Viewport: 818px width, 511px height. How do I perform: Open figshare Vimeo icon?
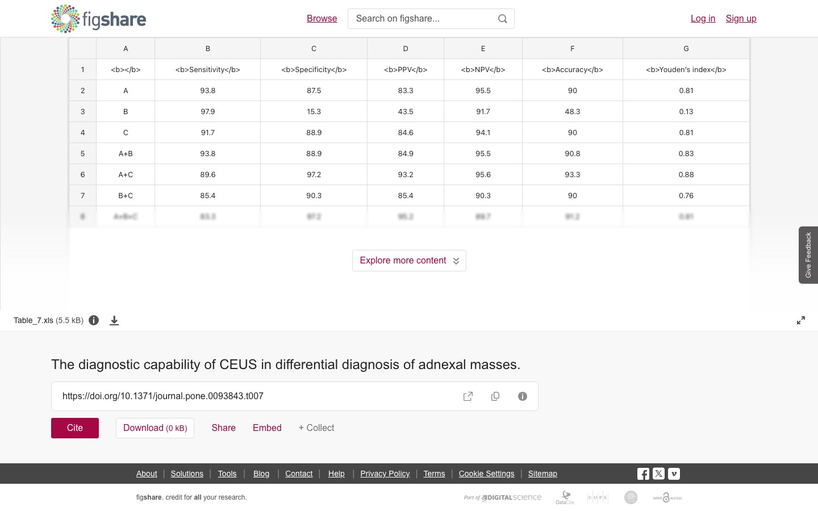pos(674,474)
